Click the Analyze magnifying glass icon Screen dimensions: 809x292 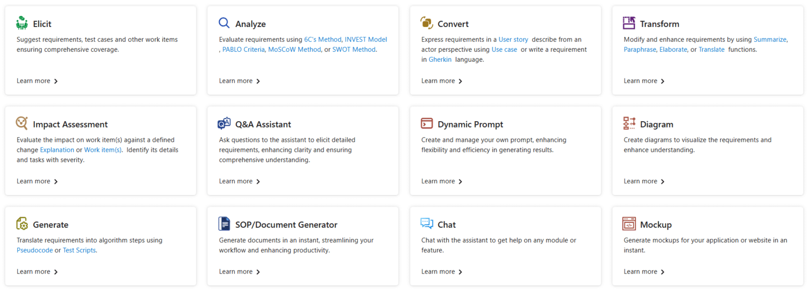point(224,23)
